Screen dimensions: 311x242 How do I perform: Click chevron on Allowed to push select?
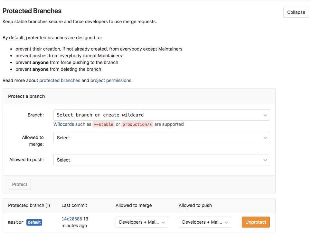coord(265,160)
